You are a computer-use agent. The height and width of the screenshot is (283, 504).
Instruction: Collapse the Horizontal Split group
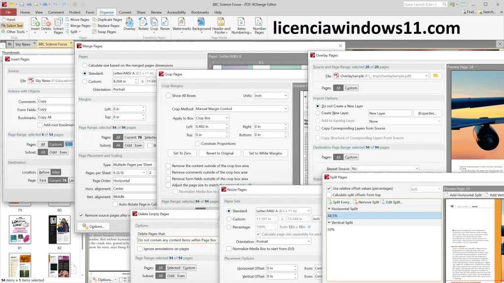coord(329,209)
